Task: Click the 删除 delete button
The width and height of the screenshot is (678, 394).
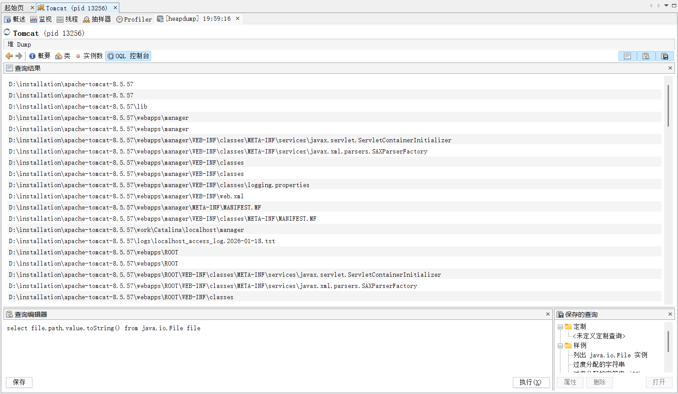Action: point(599,382)
